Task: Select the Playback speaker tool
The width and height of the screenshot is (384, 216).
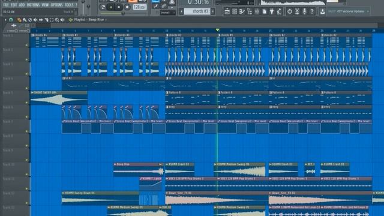Action: click(62, 20)
